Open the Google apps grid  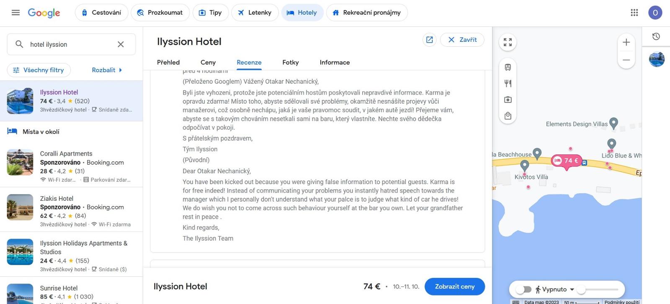click(x=634, y=13)
